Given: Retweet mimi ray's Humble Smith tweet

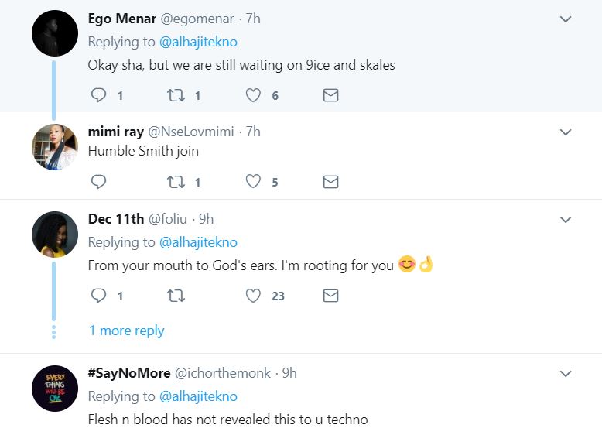Looking at the screenshot, I should click(x=175, y=182).
